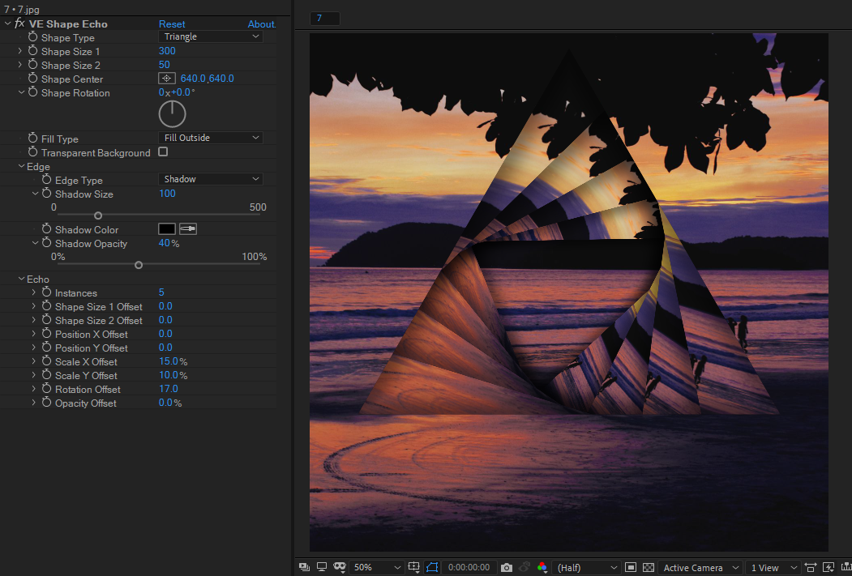Screen dimensions: 852x576
Task: Toggle the transparency grid button
Action: pos(649,568)
